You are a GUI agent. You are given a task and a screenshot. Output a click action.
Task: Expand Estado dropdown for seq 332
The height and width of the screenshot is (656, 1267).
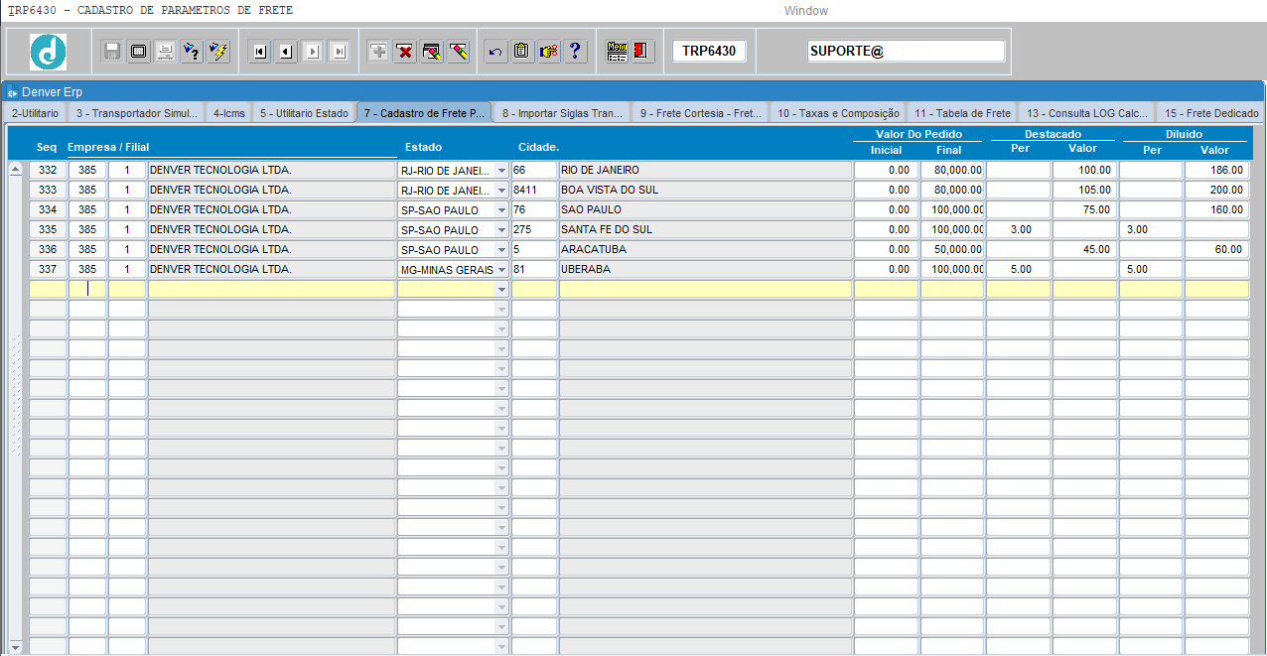point(501,171)
